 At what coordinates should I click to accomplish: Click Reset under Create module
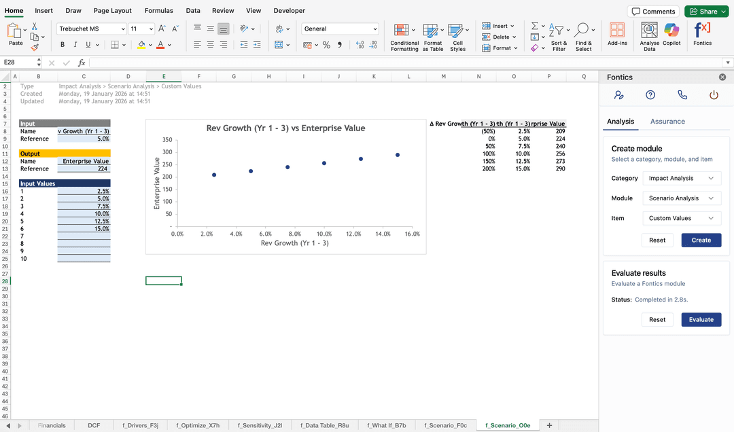[657, 240]
